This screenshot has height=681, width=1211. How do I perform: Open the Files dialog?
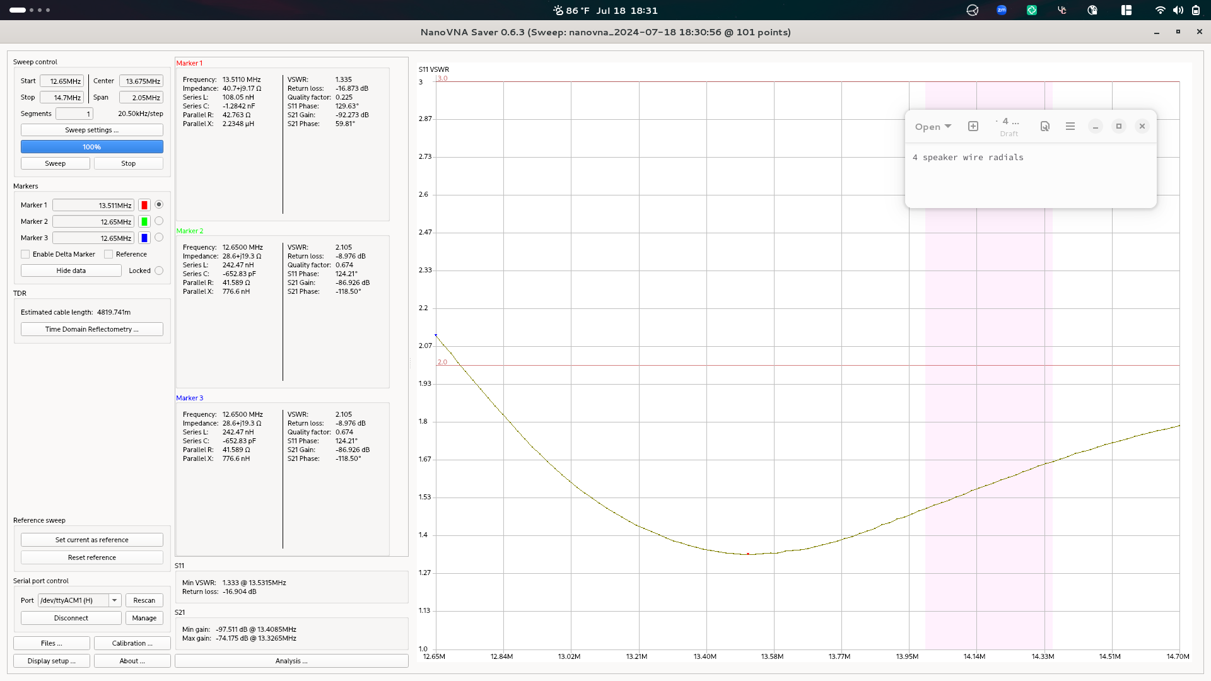[52, 643]
